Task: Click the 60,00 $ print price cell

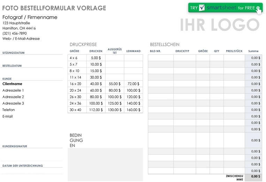Action: click(96, 90)
